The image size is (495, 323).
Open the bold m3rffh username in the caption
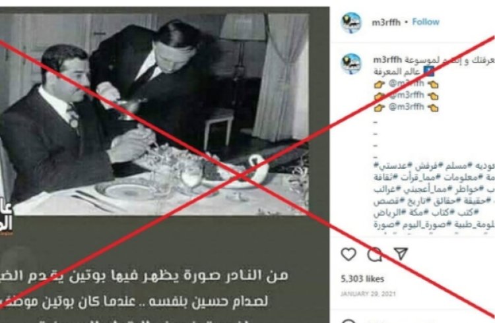[x=387, y=60]
